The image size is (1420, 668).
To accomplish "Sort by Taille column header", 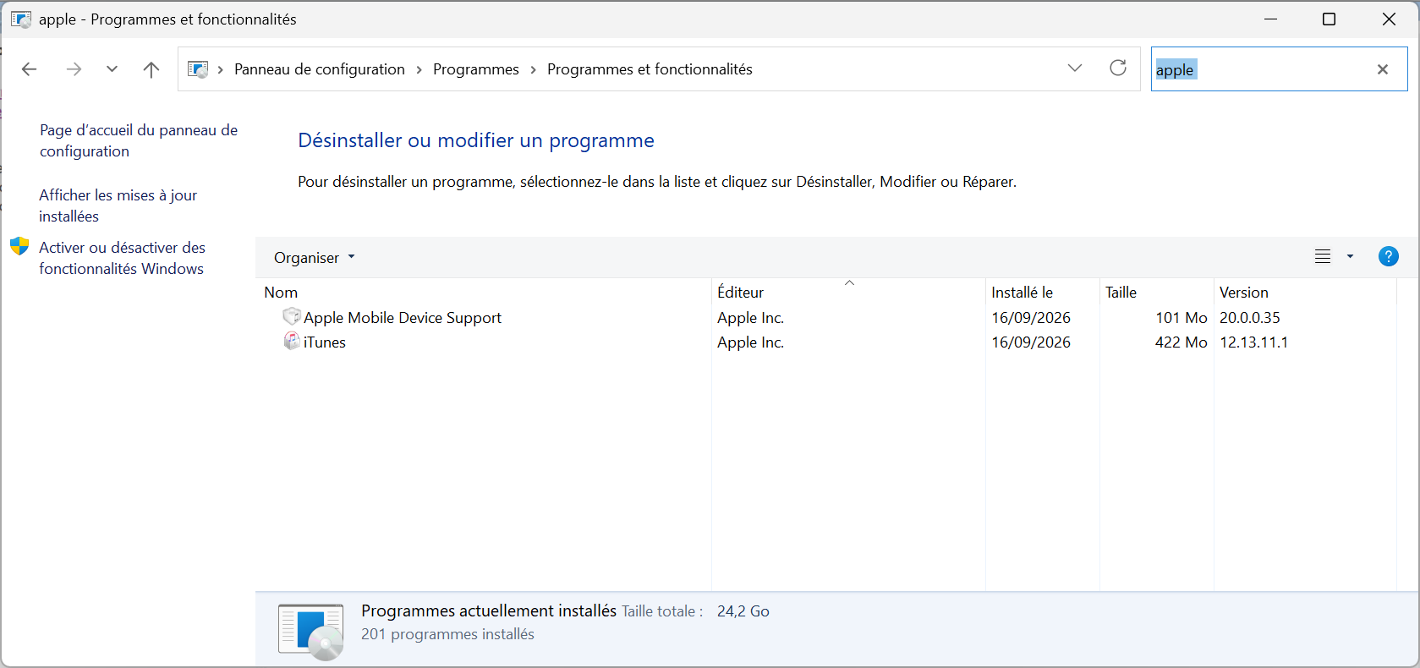I will coord(1157,292).
